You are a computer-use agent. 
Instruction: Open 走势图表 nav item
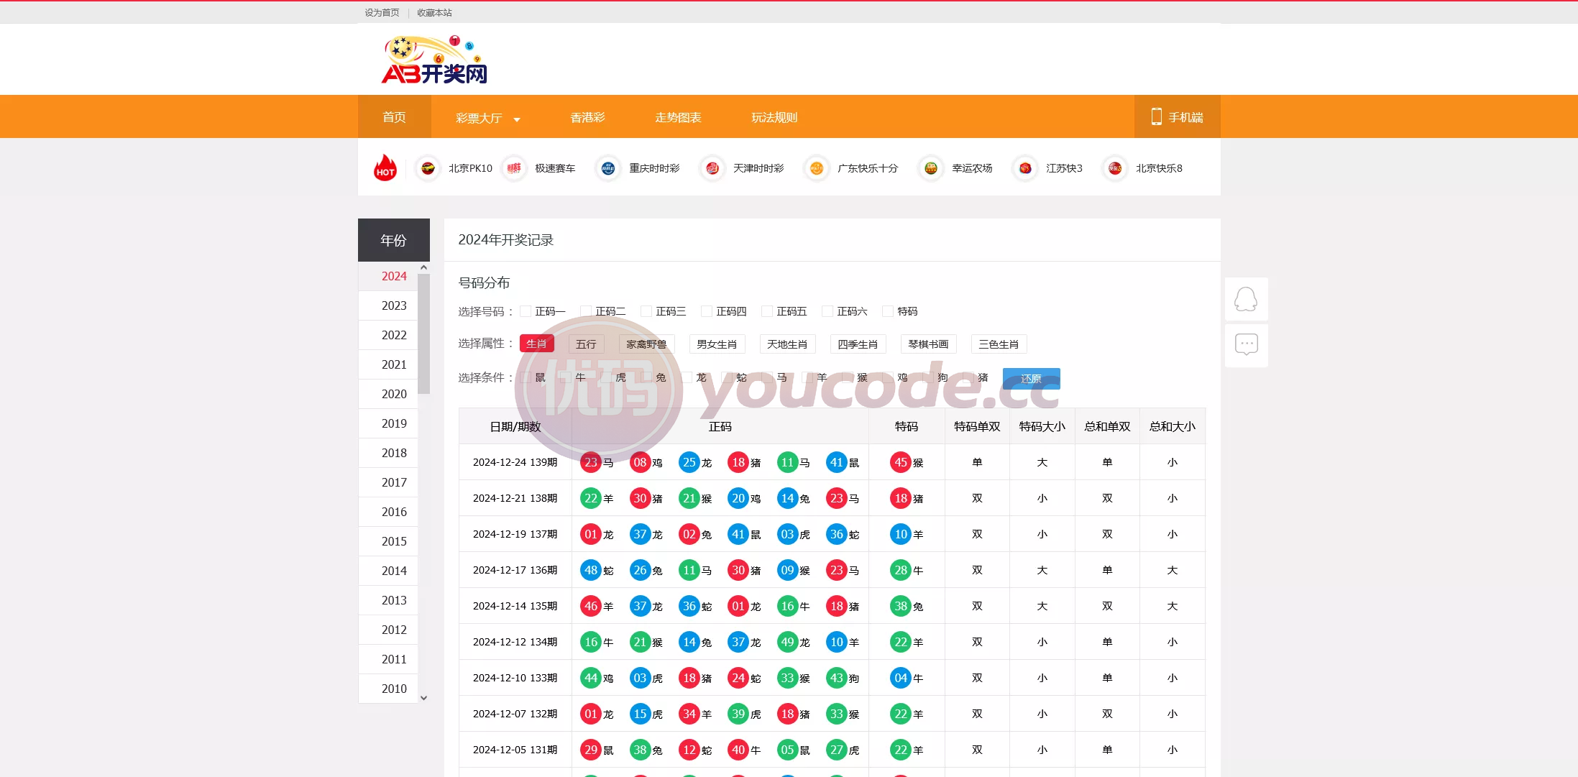(678, 117)
